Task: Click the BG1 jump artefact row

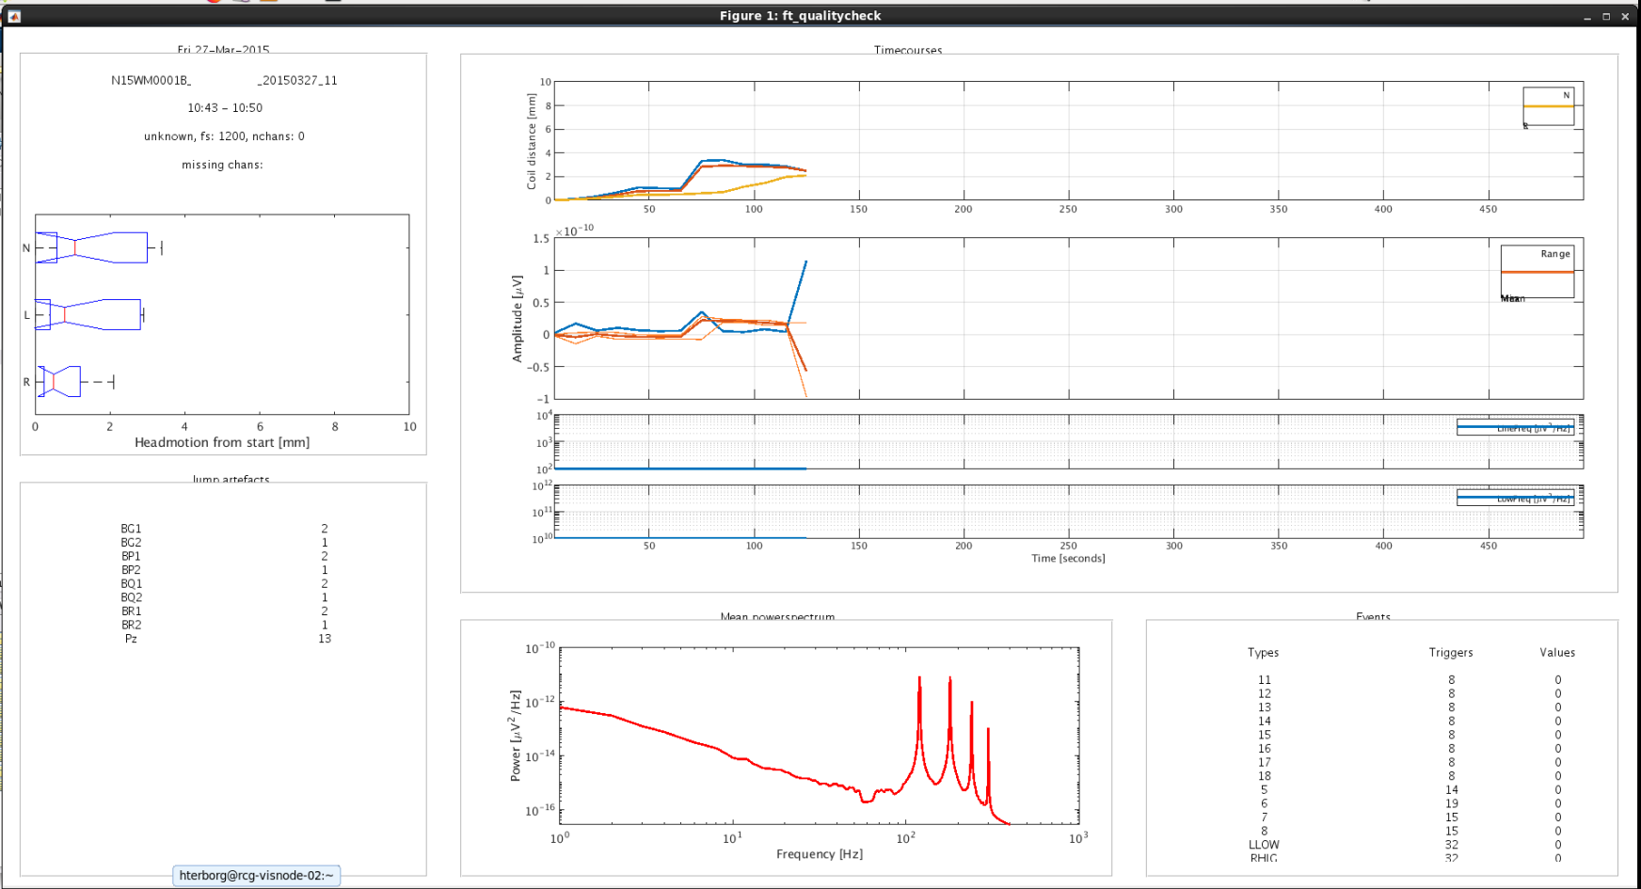Action: 131,529
